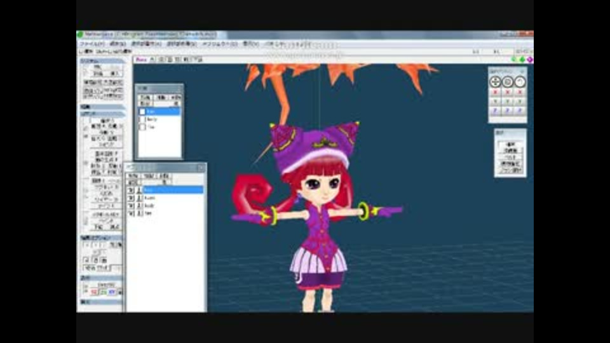Screen dimensions: 610x343
Task: Click the red toggle in the lower-left display section
Action: 94,292
